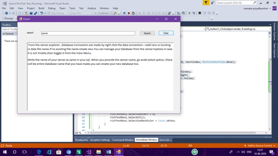Click the Clear button in Form1

[x=166, y=33]
